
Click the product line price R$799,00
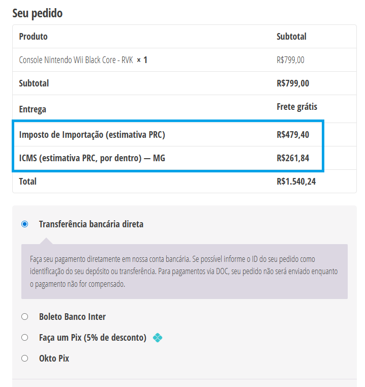click(x=290, y=60)
